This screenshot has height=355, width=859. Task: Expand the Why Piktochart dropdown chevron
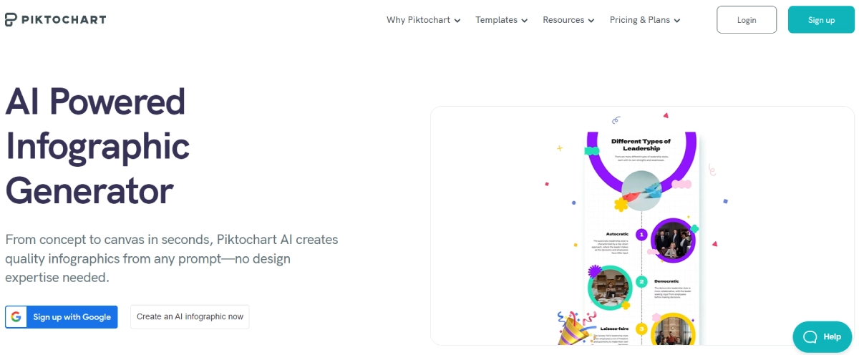coord(457,21)
